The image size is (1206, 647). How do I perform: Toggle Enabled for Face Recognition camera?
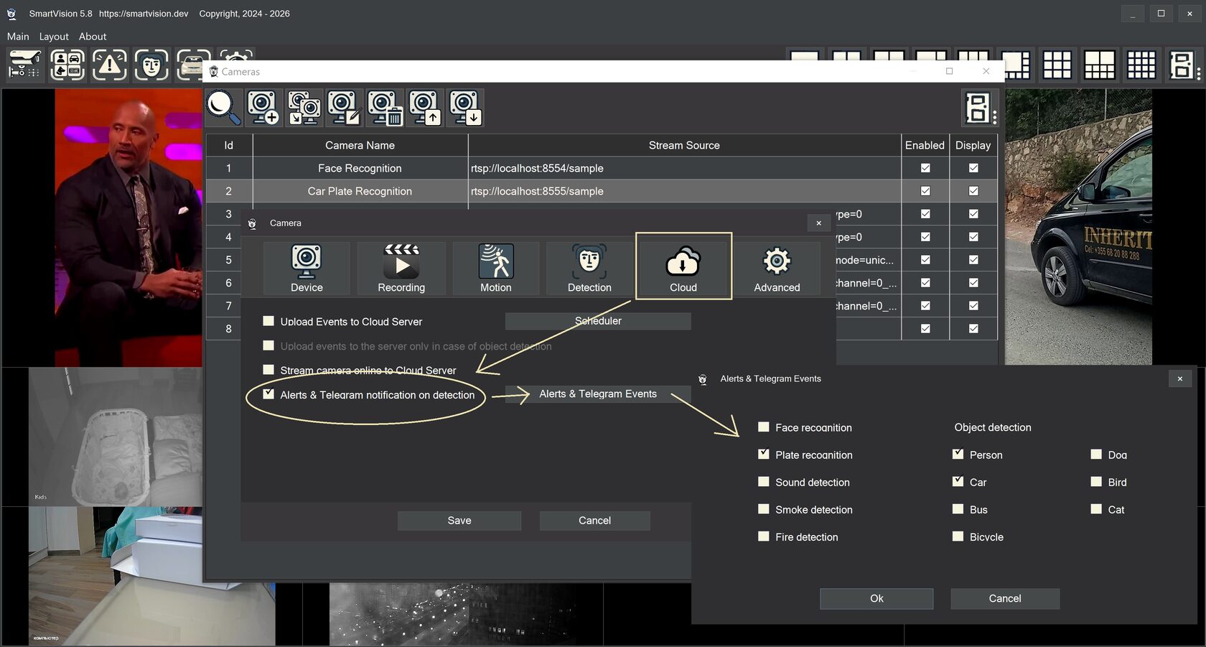pyautogui.click(x=925, y=168)
